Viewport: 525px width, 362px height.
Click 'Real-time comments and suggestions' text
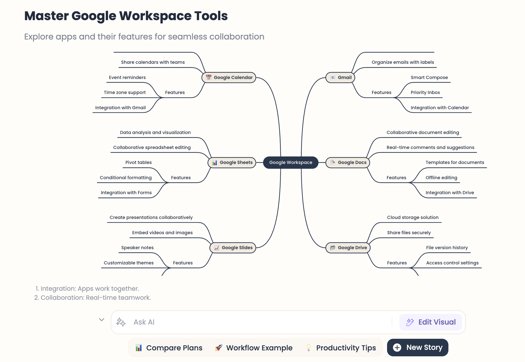tap(430, 147)
